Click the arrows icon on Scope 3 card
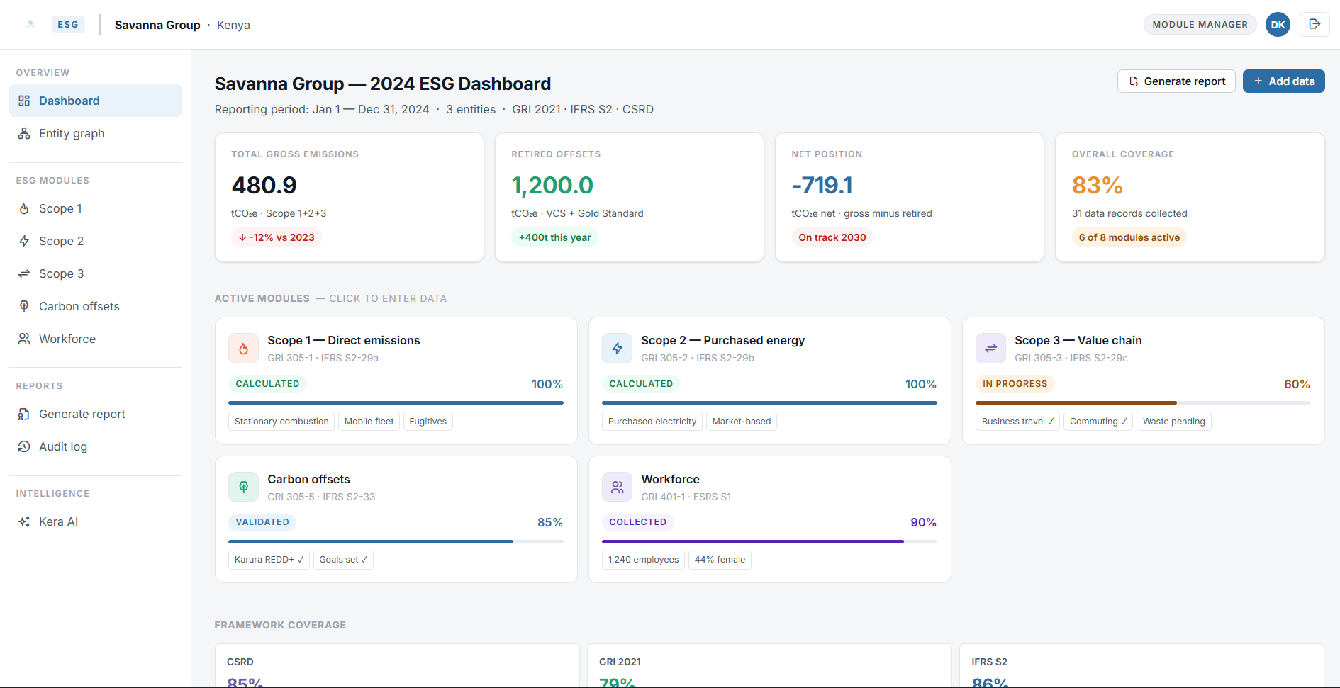 [x=990, y=348]
